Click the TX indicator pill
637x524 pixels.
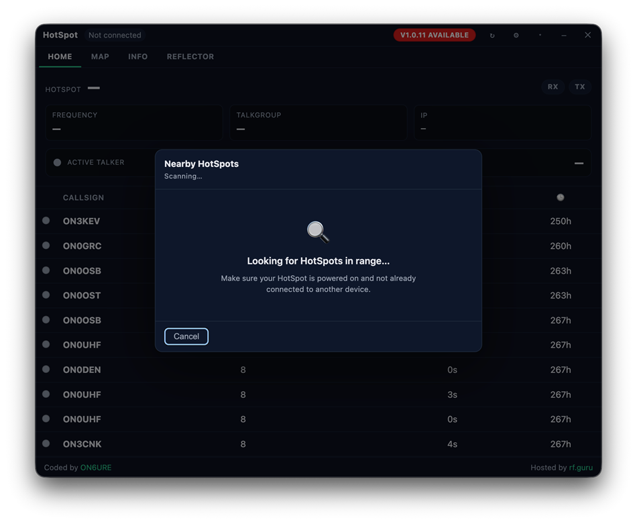tap(580, 87)
